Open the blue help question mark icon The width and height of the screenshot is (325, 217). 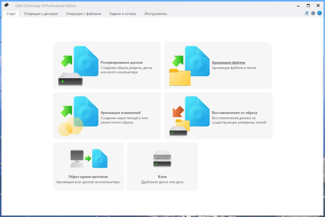click(320, 13)
